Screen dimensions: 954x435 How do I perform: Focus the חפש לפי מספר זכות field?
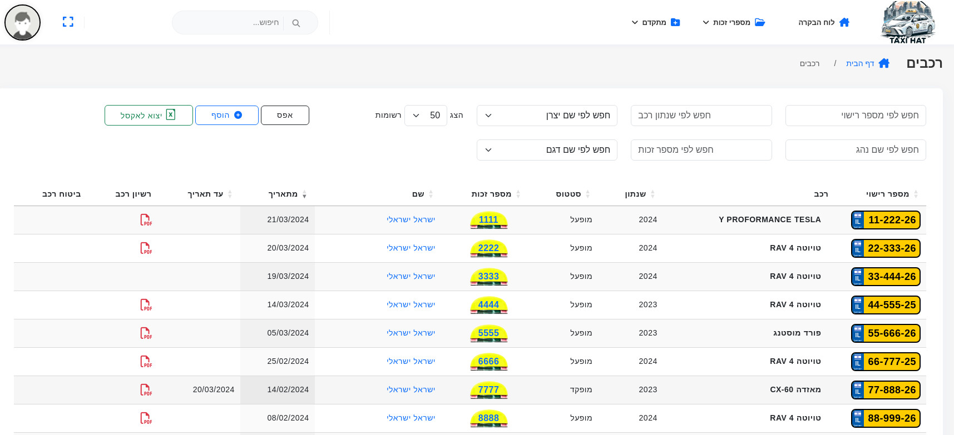tap(701, 150)
